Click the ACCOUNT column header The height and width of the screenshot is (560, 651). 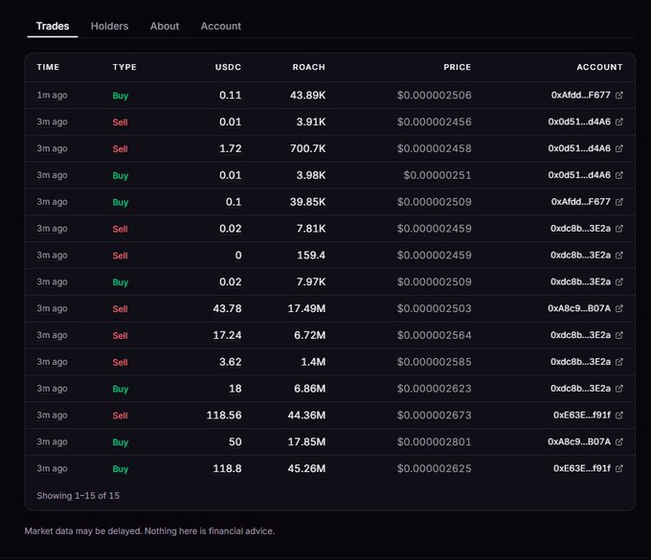coord(599,67)
